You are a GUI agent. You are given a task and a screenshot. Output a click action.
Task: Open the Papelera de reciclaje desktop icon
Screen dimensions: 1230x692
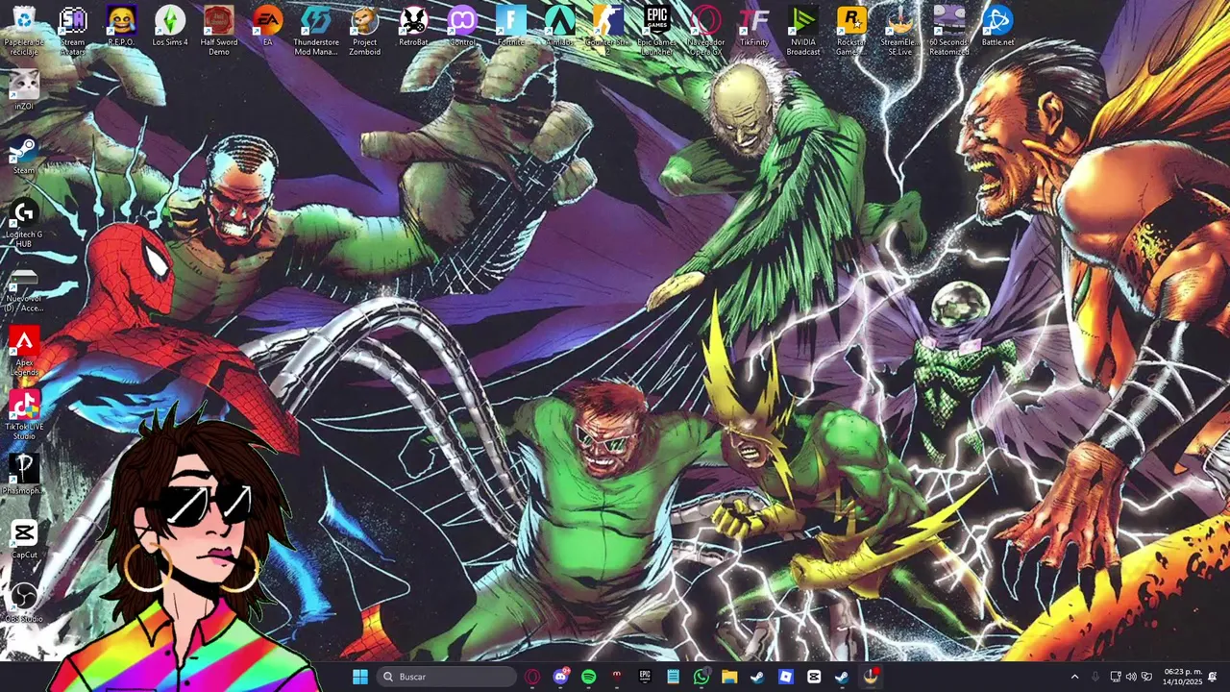[24, 30]
